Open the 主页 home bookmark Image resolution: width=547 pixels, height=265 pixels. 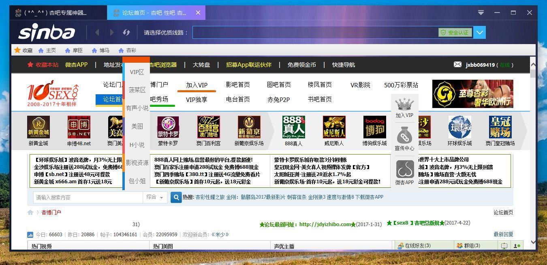[x=47, y=51]
